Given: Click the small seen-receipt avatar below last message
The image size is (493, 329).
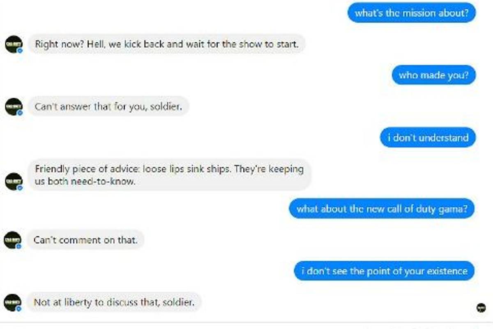Looking at the screenshot, I should click(x=481, y=307).
